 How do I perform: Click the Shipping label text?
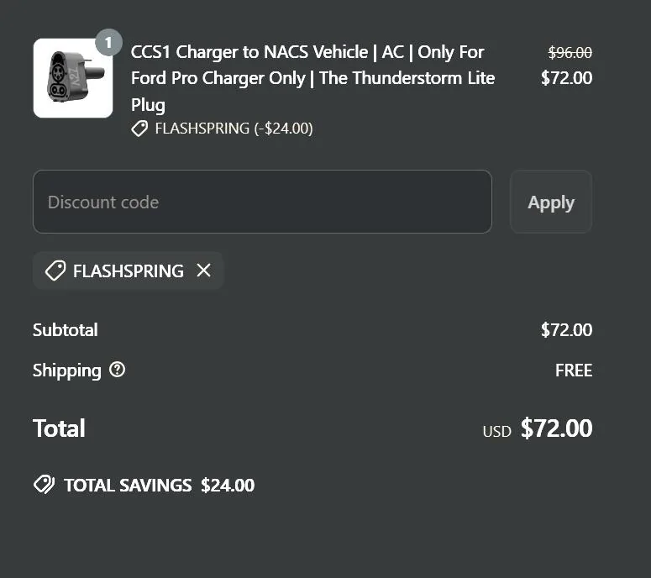pos(67,370)
